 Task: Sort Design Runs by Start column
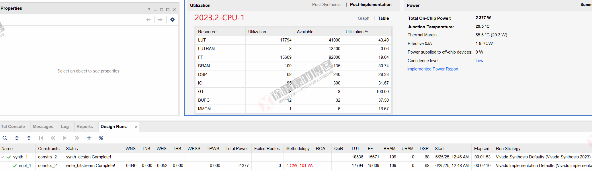pos(452,149)
